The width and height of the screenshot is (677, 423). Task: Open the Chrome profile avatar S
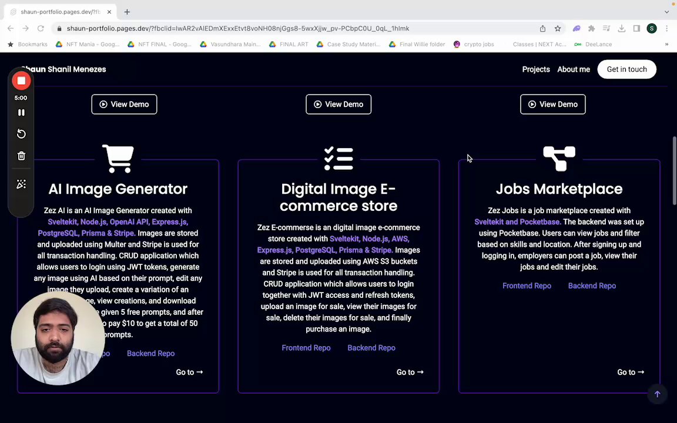652,28
